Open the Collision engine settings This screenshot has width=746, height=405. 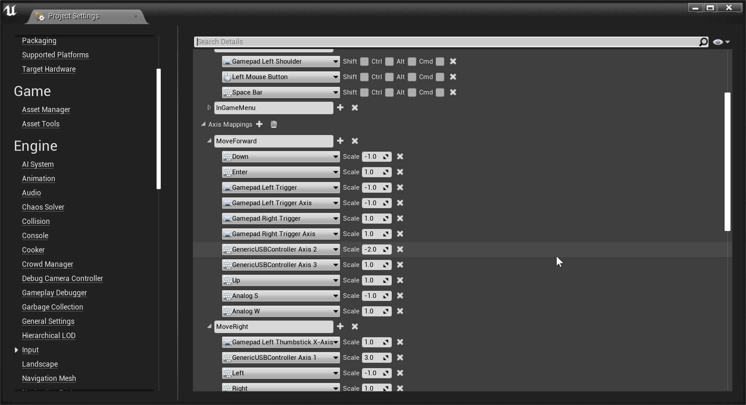click(x=36, y=221)
